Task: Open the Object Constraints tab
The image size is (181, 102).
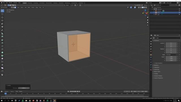Action: 151,65
